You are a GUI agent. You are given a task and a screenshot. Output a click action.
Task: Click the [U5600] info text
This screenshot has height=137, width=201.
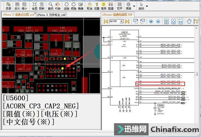[x=16, y=98]
